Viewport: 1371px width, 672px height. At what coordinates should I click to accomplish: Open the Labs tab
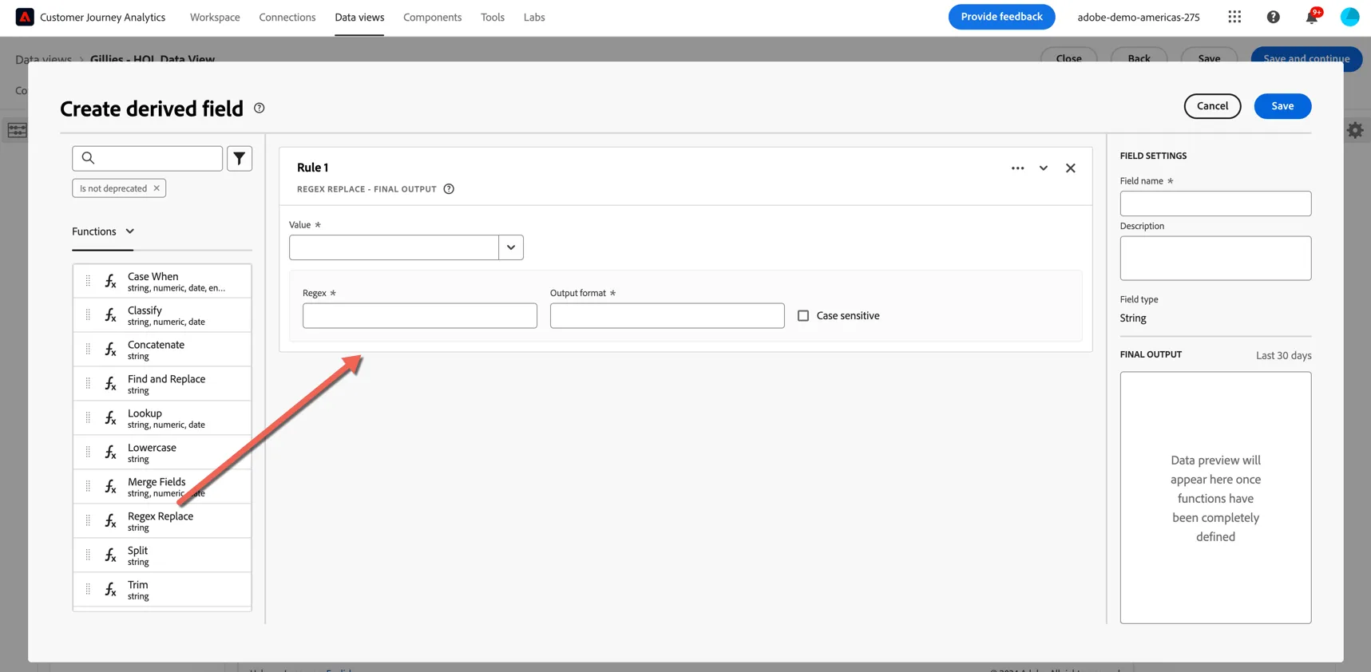(x=534, y=17)
